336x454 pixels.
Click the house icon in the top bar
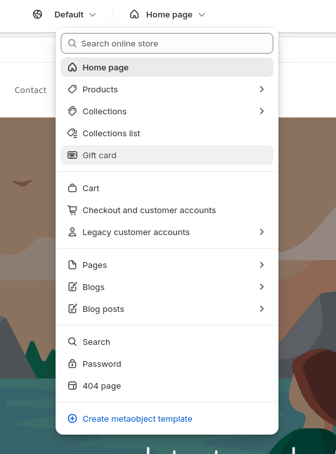[x=134, y=14]
